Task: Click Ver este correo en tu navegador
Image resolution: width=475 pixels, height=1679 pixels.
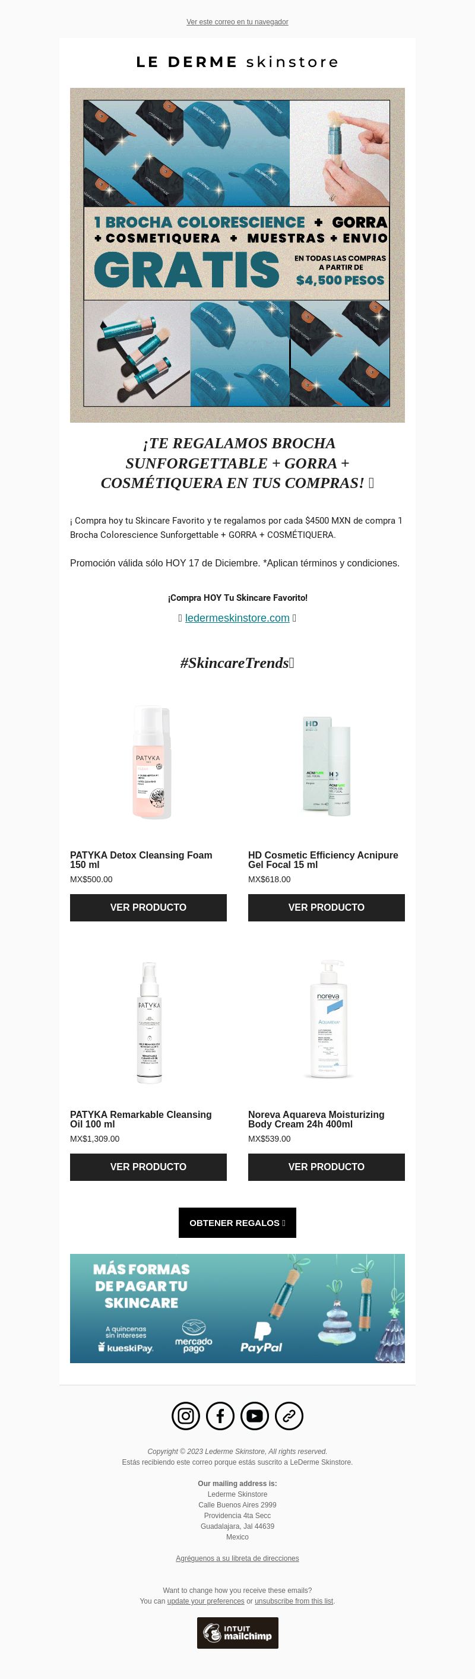Action: click(237, 21)
